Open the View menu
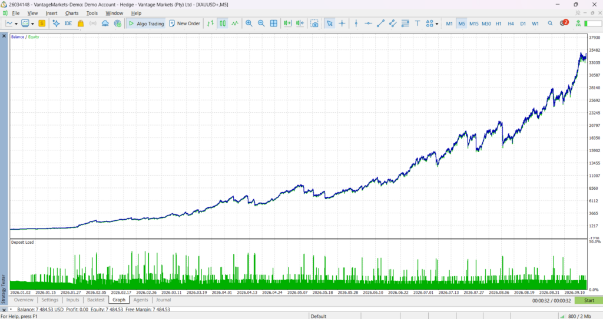This screenshot has height=319, width=603. (33, 13)
